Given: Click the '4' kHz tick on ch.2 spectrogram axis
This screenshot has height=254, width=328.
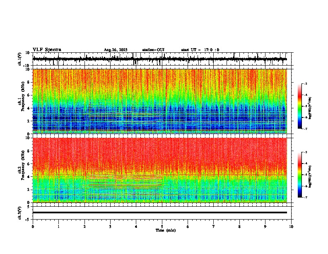Looking at the screenshot, I should [x=29, y=177].
